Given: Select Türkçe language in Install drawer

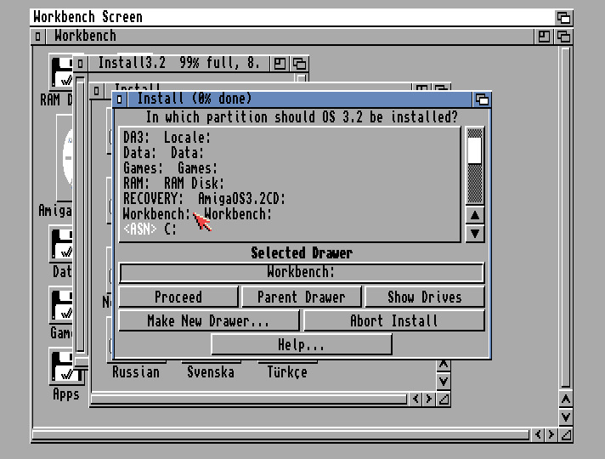Looking at the screenshot, I should tap(287, 372).
